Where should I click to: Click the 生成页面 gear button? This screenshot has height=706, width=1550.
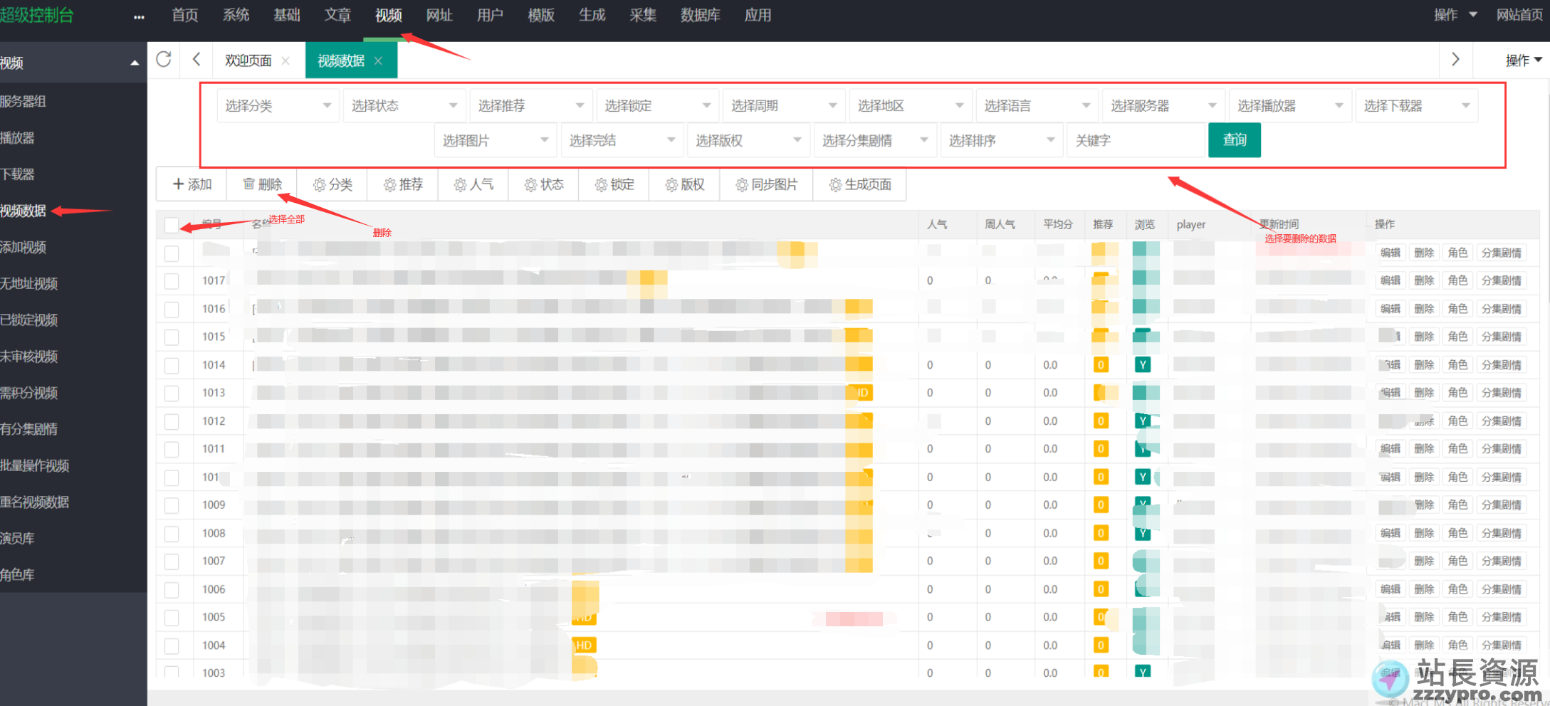pos(859,185)
